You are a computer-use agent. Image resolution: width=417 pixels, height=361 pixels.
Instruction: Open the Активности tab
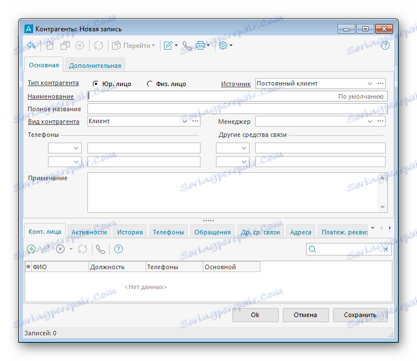point(89,232)
